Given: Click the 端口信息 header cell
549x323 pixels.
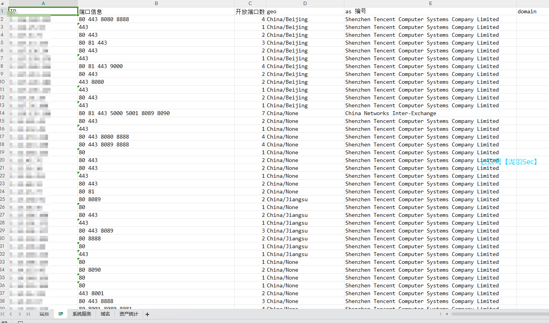Looking at the screenshot, I should click(x=156, y=12).
